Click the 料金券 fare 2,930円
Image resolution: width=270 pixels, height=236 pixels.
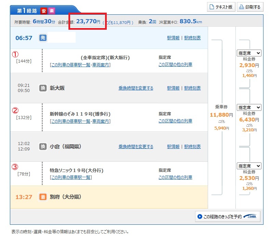249,65
